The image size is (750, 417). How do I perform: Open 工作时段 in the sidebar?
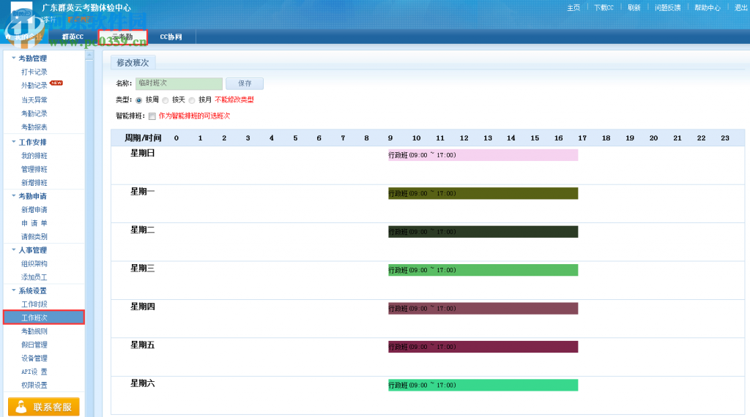click(x=34, y=304)
